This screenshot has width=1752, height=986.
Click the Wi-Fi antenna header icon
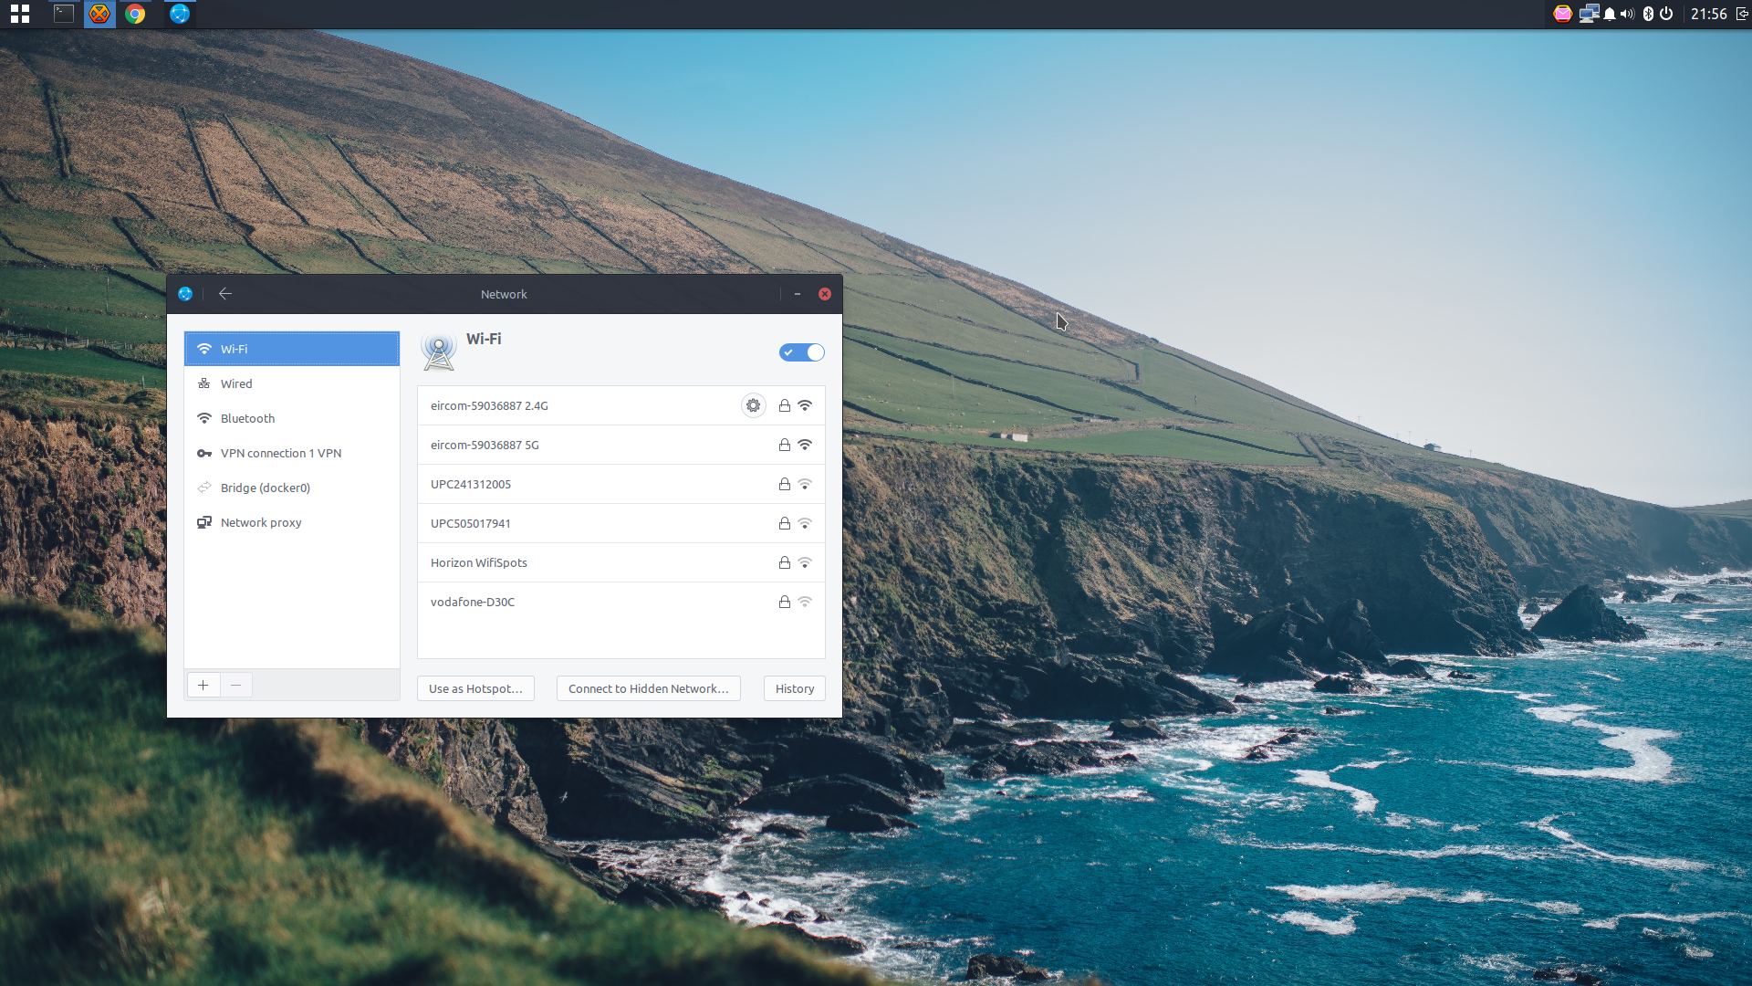(x=439, y=351)
